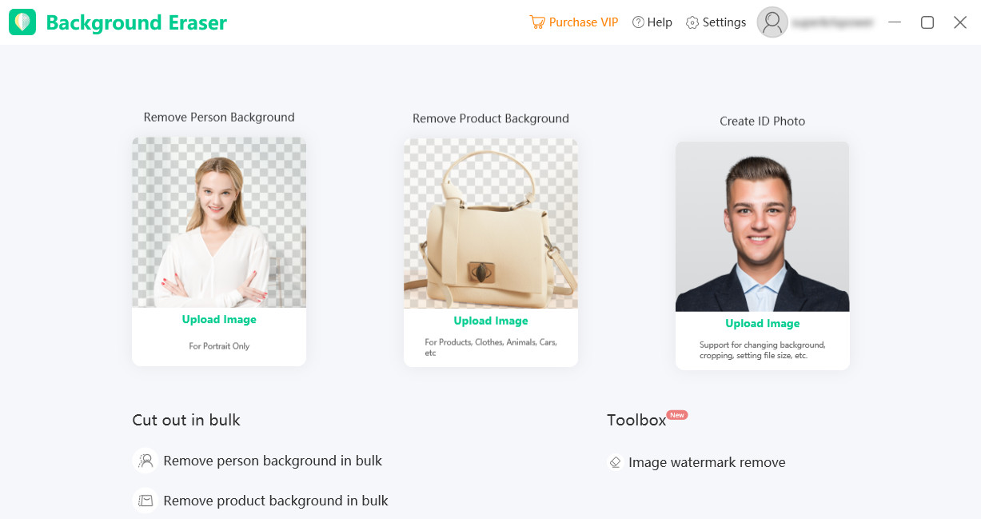Click the Background Eraser app logo
Image resolution: width=981 pixels, height=519 pixels.
pos(22,22)
